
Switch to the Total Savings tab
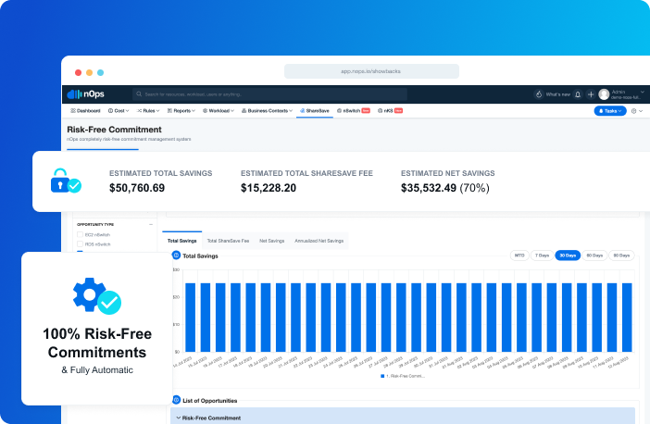point(182,241)
